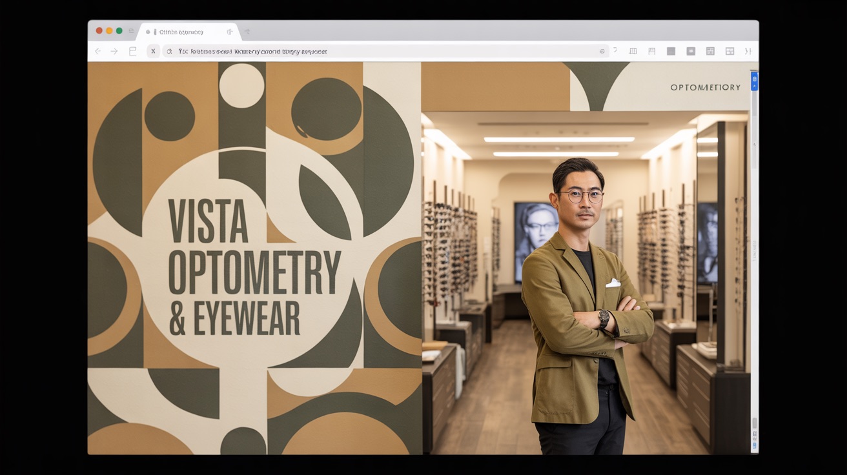The image size is (847, 475).
Task: Click the X icon inside the address bar
Action: tap(153, 50)
